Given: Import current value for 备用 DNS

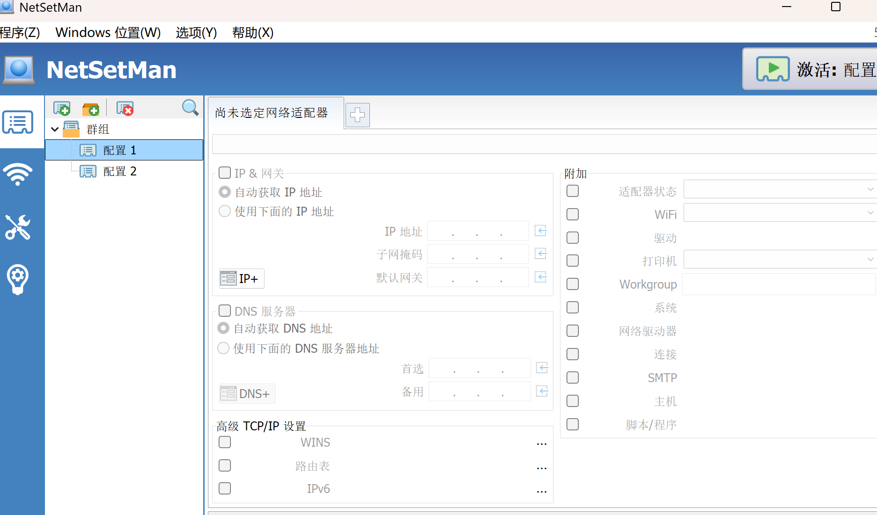Looking at the screenshot, I should click(542, 391).
